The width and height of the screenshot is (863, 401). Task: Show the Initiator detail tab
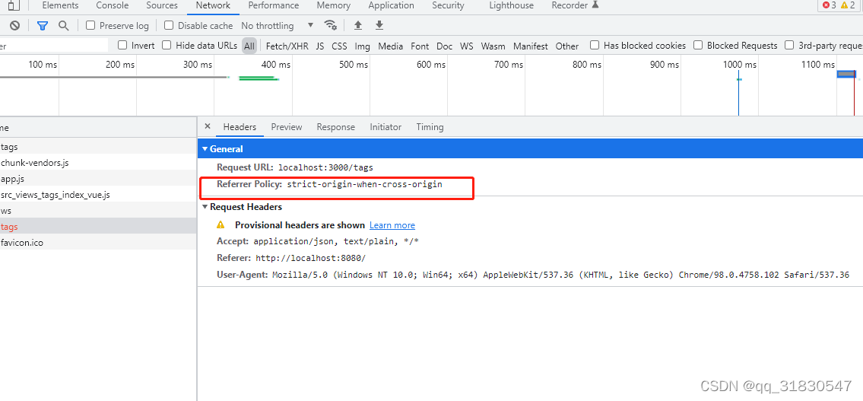point(385,126)
